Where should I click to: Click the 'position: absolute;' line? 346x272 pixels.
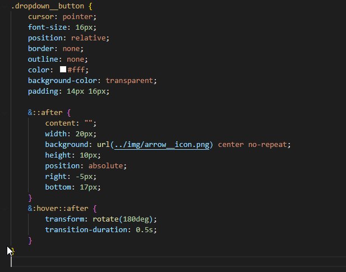tap(86, 165)
